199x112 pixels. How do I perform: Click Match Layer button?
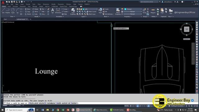[91, 14]
